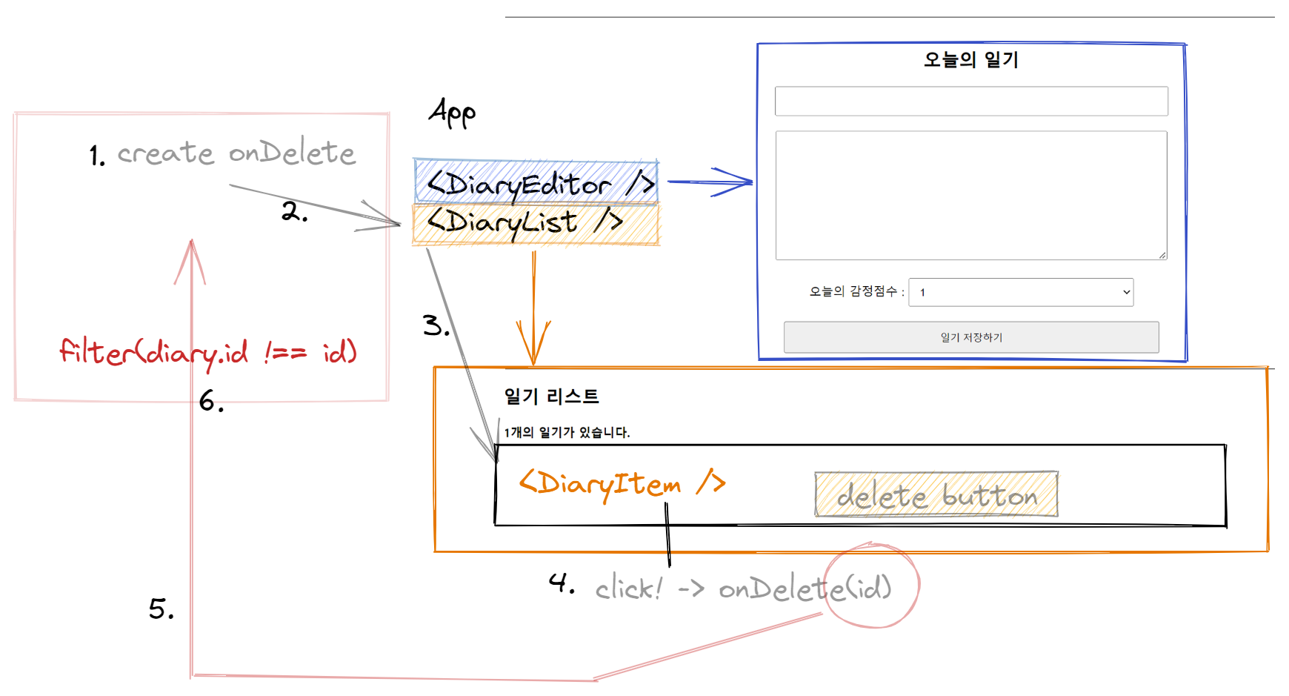Viewport: 1289px width, 696px height.
Task: Click the diary author text input field
Action: (x=971, y=101)
